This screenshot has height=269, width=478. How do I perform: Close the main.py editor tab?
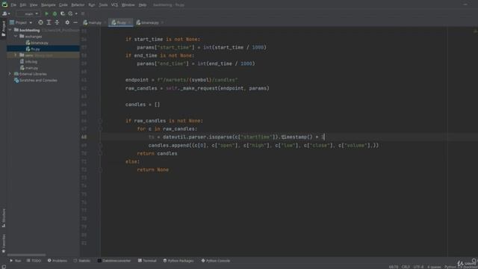[105, 22]
